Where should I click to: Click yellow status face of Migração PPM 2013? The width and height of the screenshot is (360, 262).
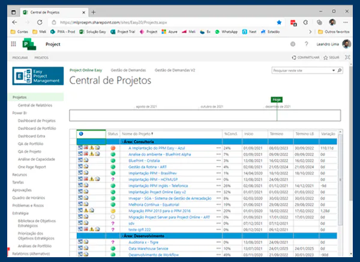click(113, 211)
